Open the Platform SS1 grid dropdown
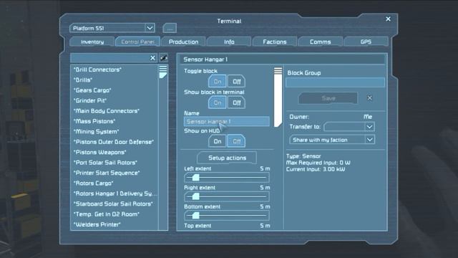This screenshot has width=458, height=258. [x=112, y=28]
